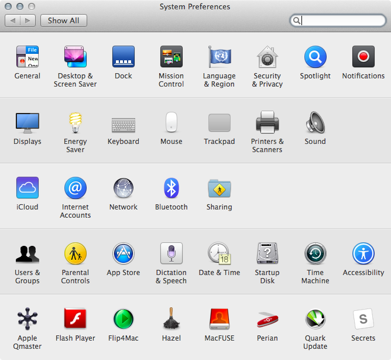Go back with the left arrow button
Screen dimensions: 391x360
pos(12,20)
